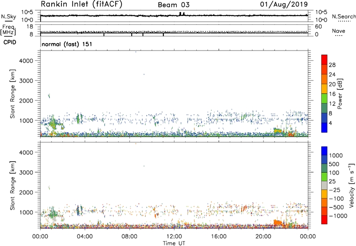Click the 'N.Sky' legend label
Screen dimensions: 356x246
tap(8, 16)
